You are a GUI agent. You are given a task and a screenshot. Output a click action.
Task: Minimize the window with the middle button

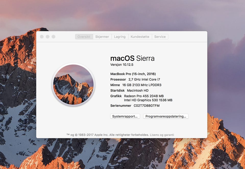coord(48,37)
